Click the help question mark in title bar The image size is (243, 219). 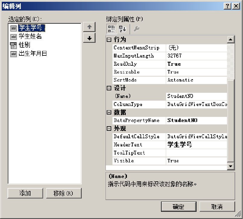228,6
